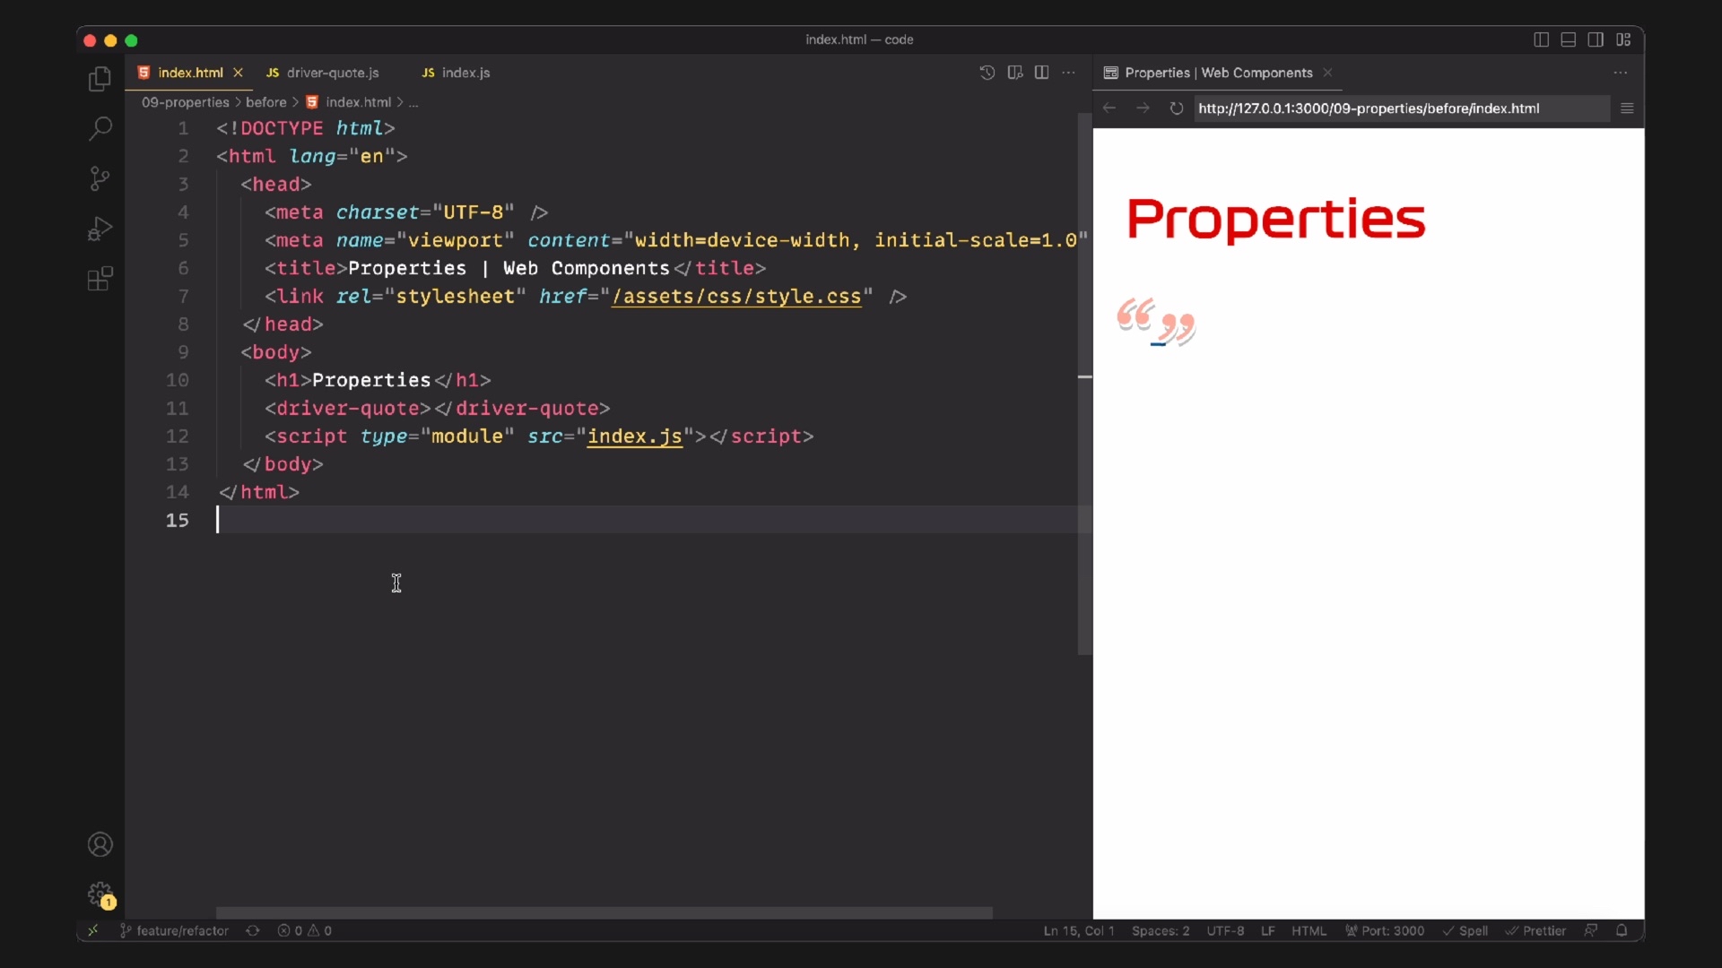Open Run and Debug view
Screen dimensions: 1722x968
pyautogui.click(x=100, y=229)
